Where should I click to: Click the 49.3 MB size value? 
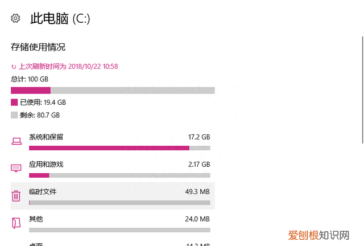pyautogui.click(x=198, y=192)
